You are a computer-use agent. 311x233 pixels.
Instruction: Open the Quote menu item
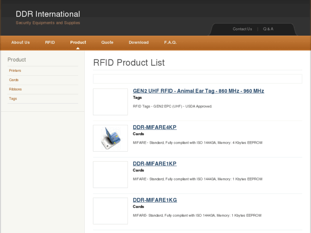coord(107,42)
